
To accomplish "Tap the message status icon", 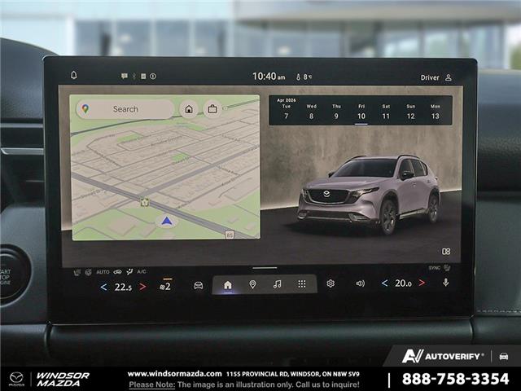I will click(125, 76).
